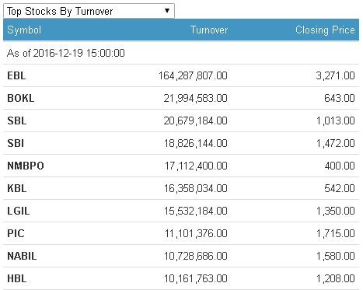
Task: Click the EBL stock symbol
Action: (x=16, y=75)
